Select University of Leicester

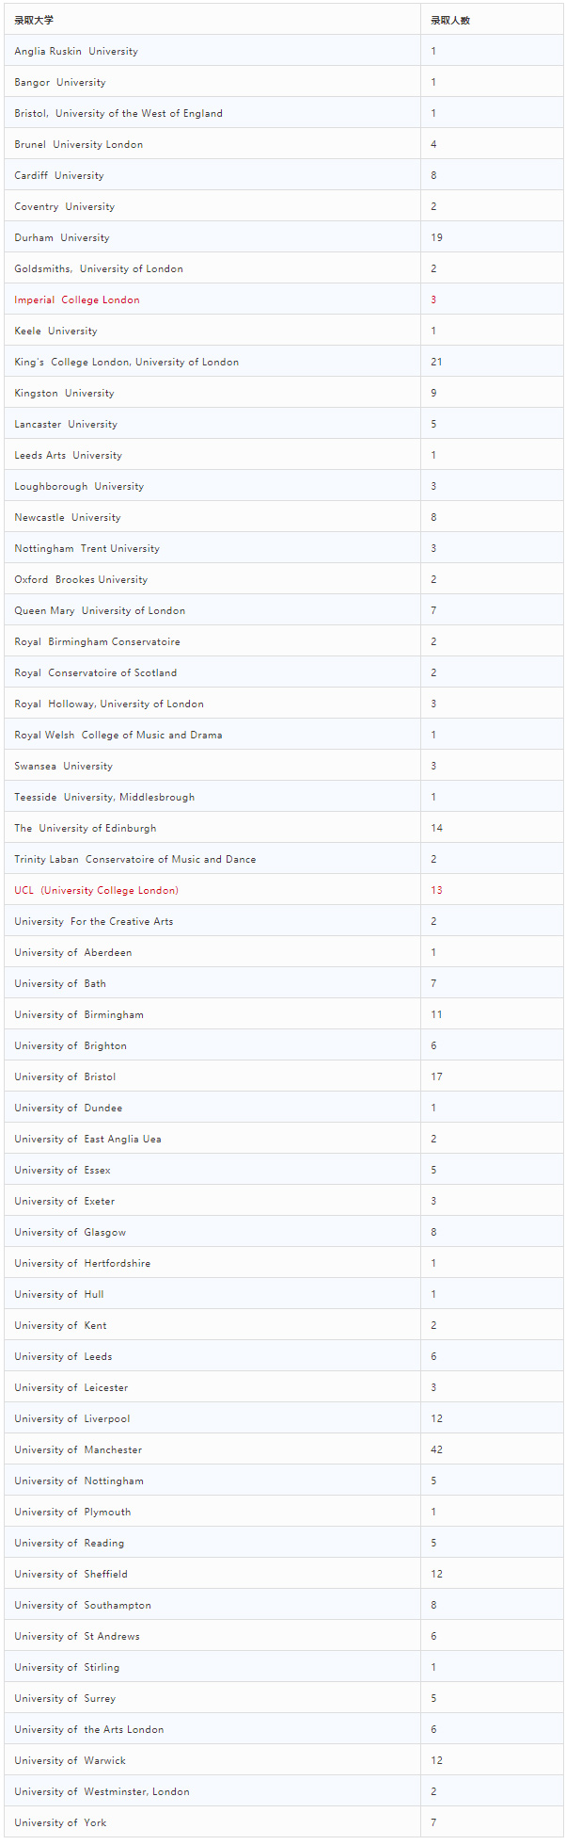point(71,1387)
